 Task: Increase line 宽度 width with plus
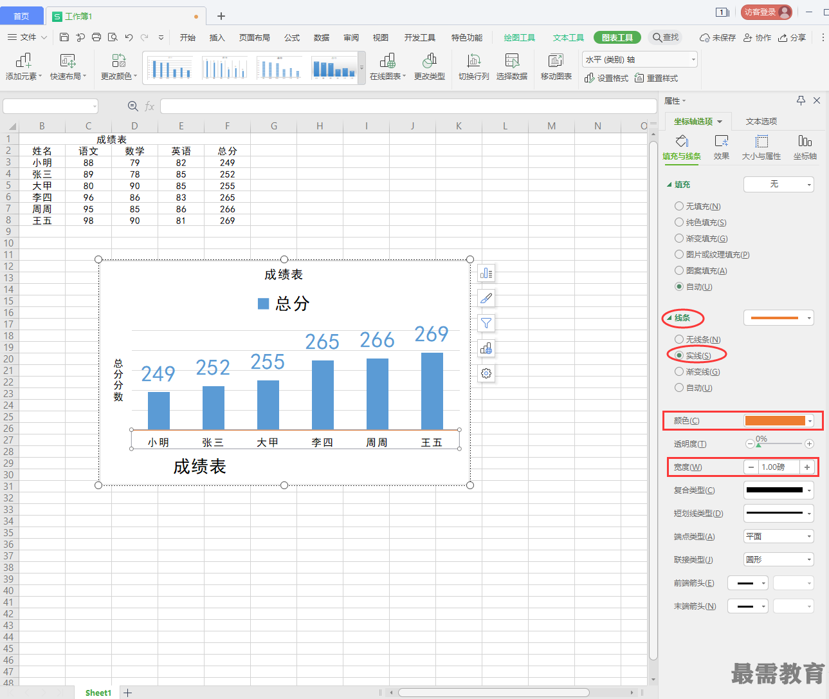[807, 467]
